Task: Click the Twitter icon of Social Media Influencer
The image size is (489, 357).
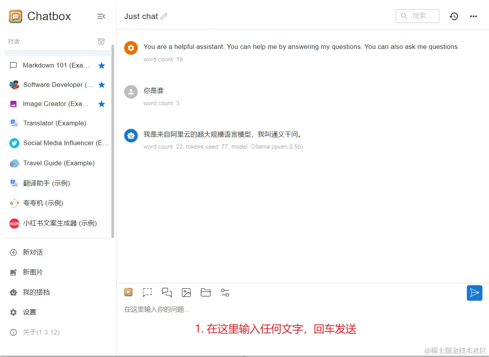Action: click(x=14, y=143)
